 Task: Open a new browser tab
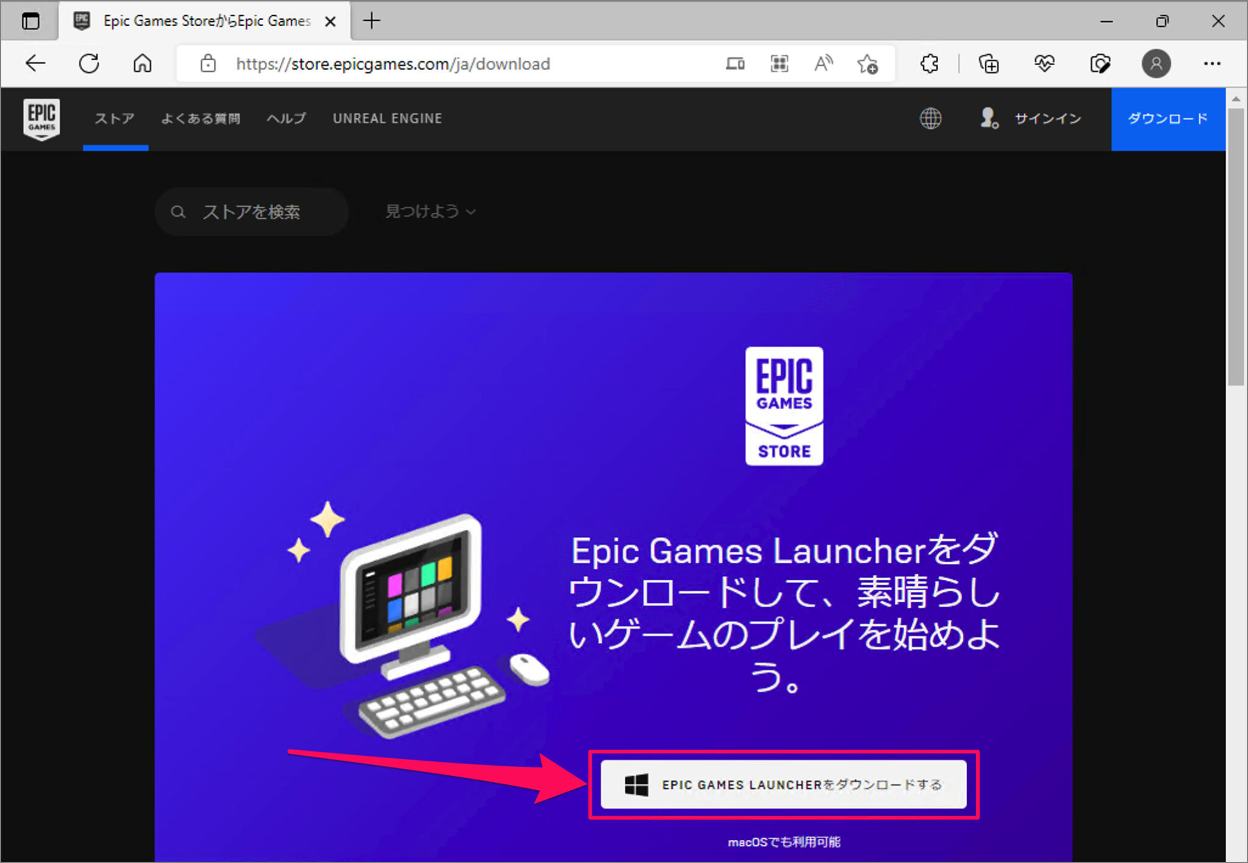point(371,21)
